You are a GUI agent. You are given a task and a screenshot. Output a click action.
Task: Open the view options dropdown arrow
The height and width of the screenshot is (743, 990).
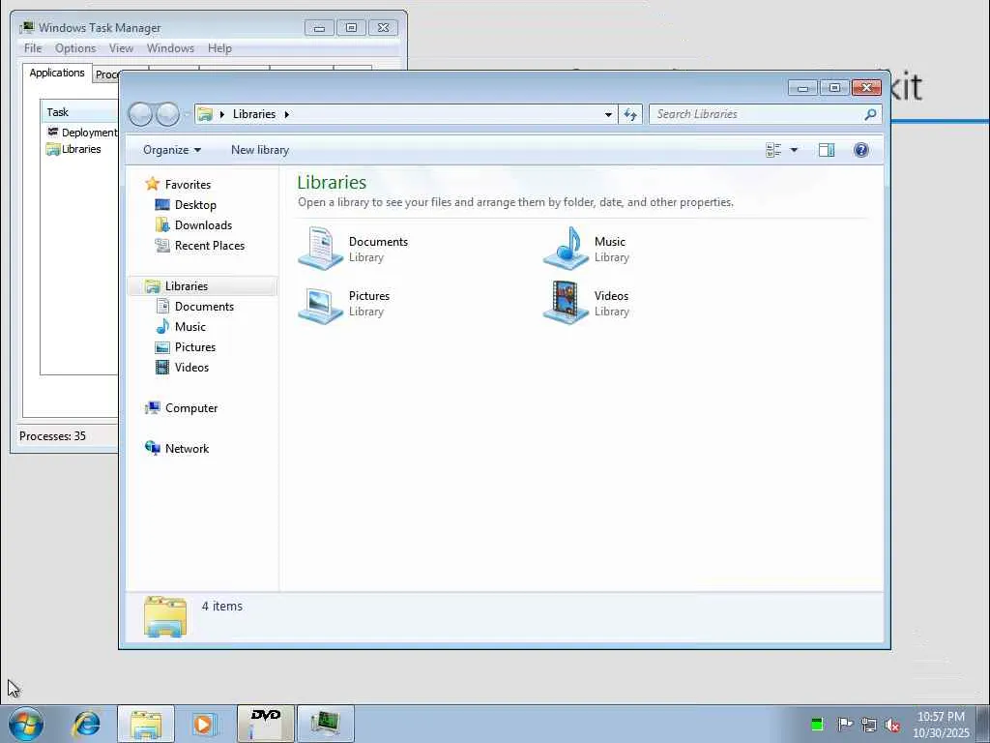[794, 150]
